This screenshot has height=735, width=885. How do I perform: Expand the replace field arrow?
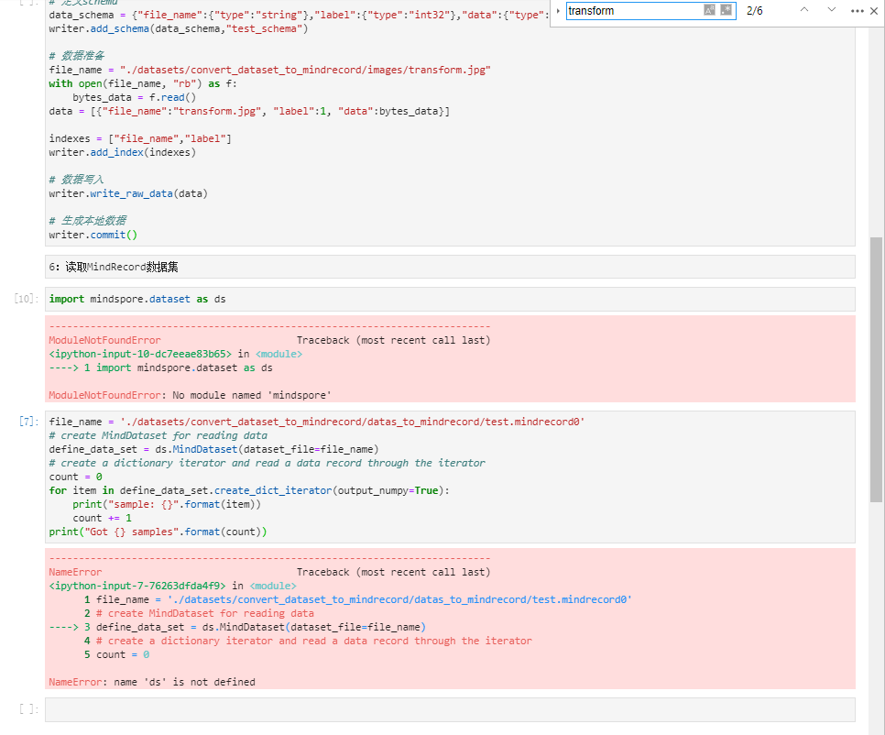558,10
